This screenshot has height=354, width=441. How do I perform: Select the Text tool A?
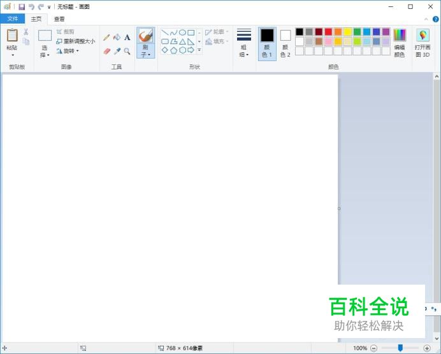(127, 38)
